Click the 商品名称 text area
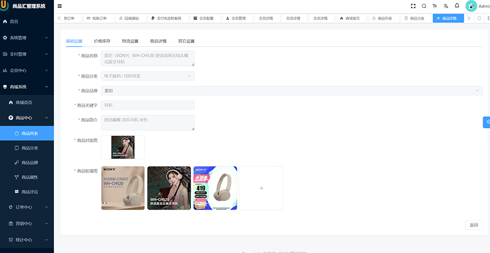 [x=148, y=59]
